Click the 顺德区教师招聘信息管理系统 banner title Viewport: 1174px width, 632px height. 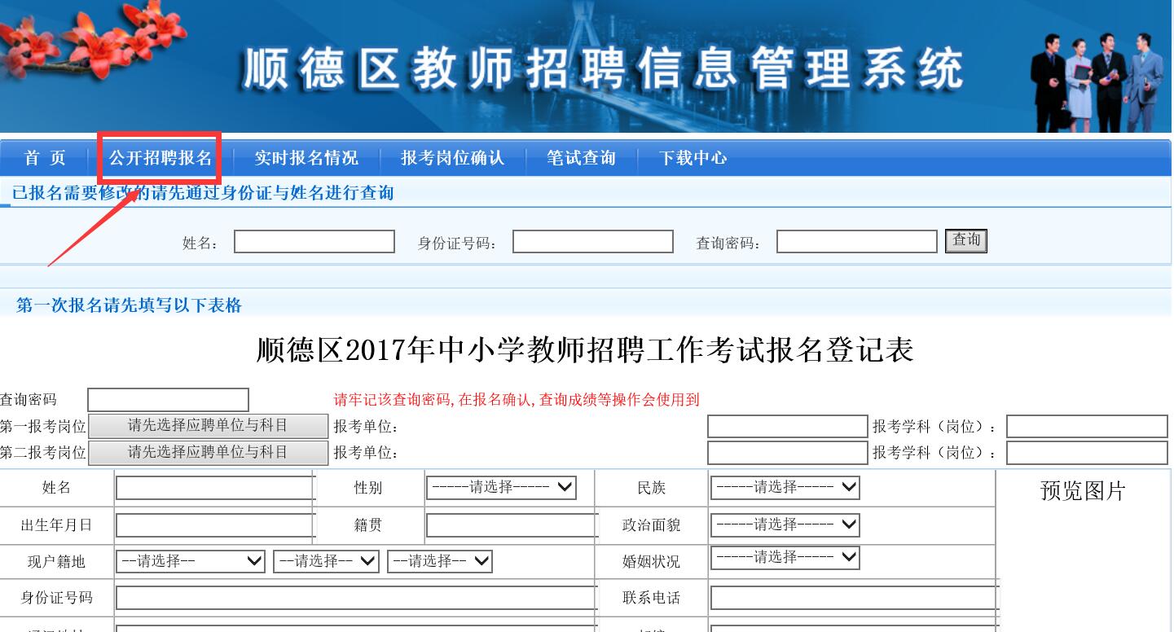(x=603, y=68)
